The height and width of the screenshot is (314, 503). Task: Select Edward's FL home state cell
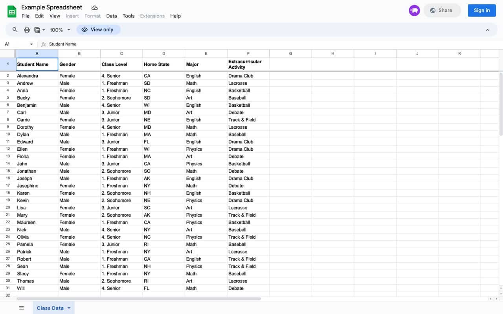(x=164, y=142)
